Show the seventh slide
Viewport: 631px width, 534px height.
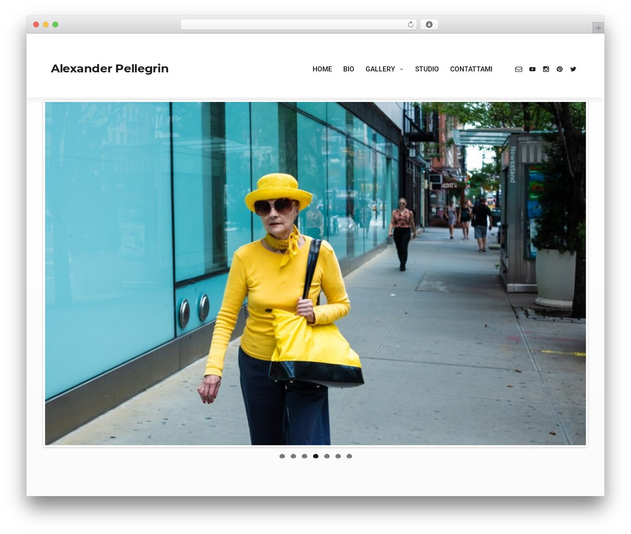(x=349, y=456)
